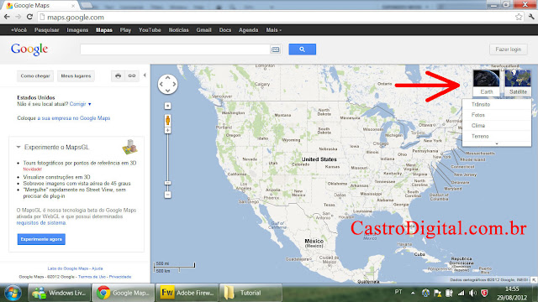Show hidden tray icons arrow

[413, 293]
